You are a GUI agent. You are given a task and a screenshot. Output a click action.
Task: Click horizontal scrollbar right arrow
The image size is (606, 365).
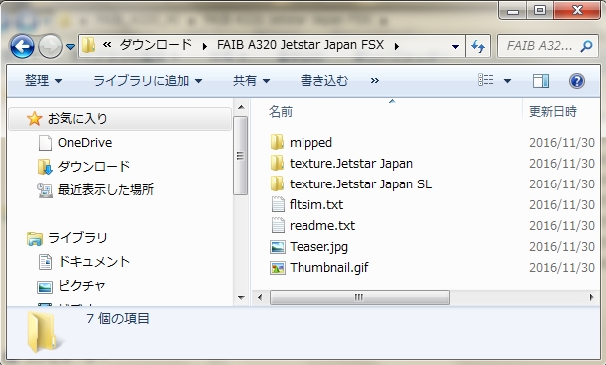(x=591, y=297)
